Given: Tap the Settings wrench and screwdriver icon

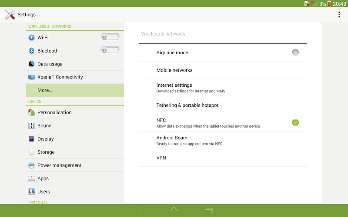Looking at the screenshot, I should coord(10,15).
